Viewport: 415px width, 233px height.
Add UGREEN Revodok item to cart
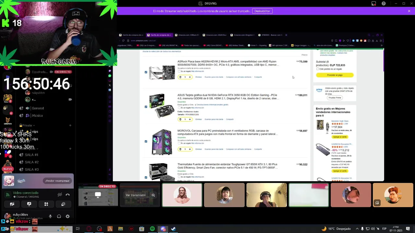[x=340, y=171]
